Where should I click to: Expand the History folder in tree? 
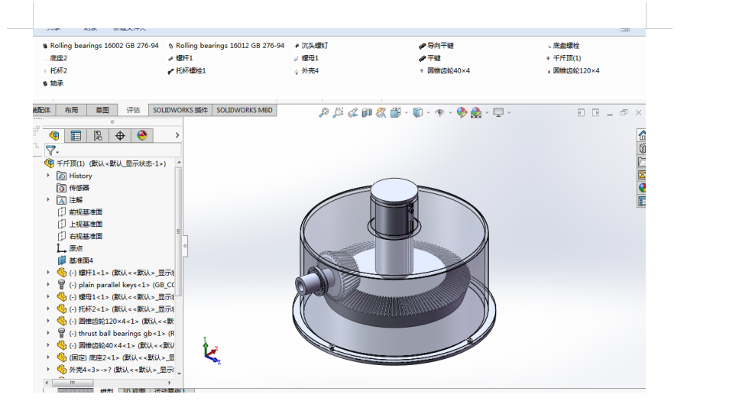coord(48,176)
